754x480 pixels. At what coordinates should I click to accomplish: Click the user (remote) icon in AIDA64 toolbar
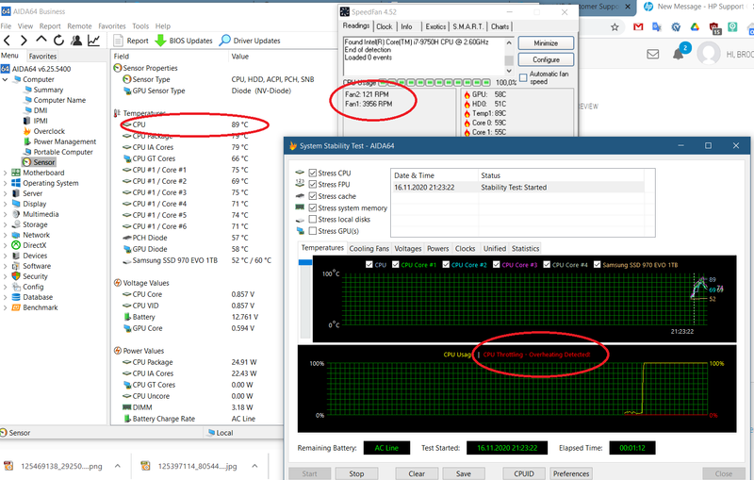click(76, 41)
